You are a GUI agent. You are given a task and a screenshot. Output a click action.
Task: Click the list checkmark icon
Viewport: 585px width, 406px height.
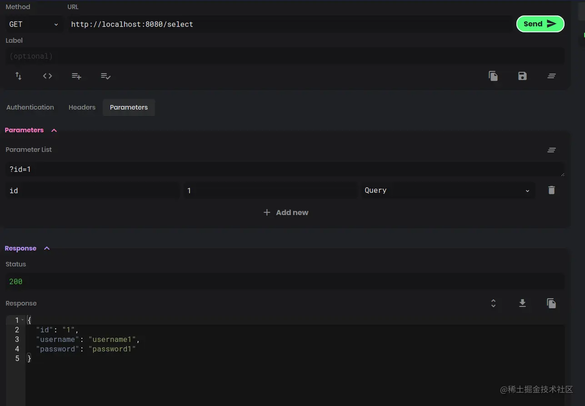(106, 76)
